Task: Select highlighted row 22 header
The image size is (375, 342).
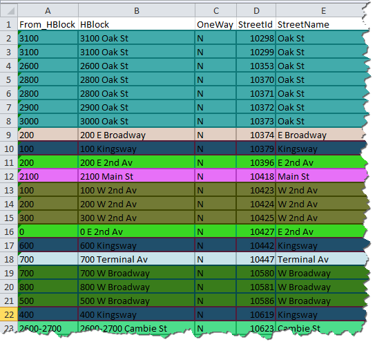Action: pos(9,314)
